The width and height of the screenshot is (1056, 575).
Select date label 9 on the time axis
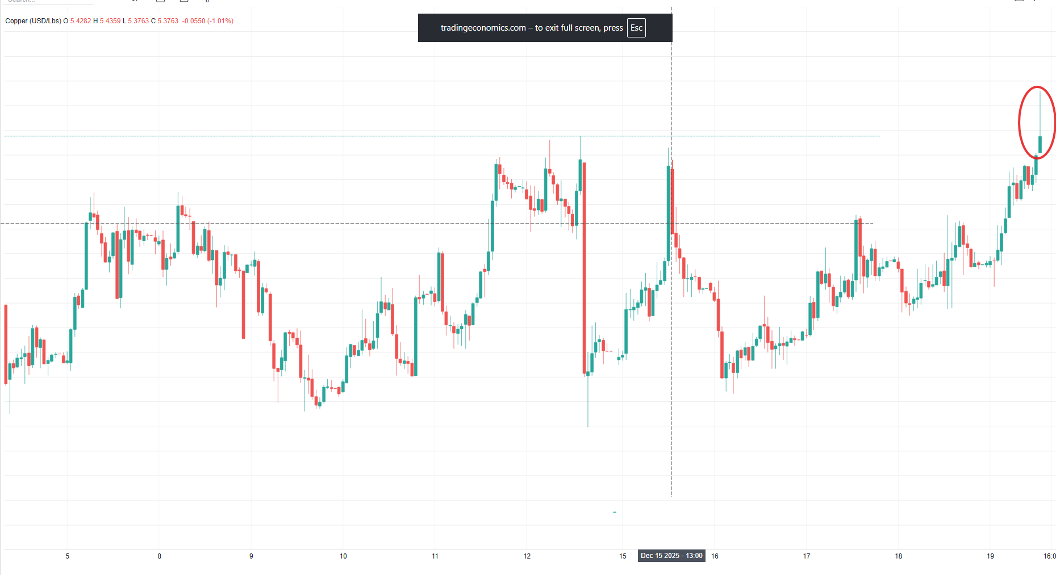point(251,556)
